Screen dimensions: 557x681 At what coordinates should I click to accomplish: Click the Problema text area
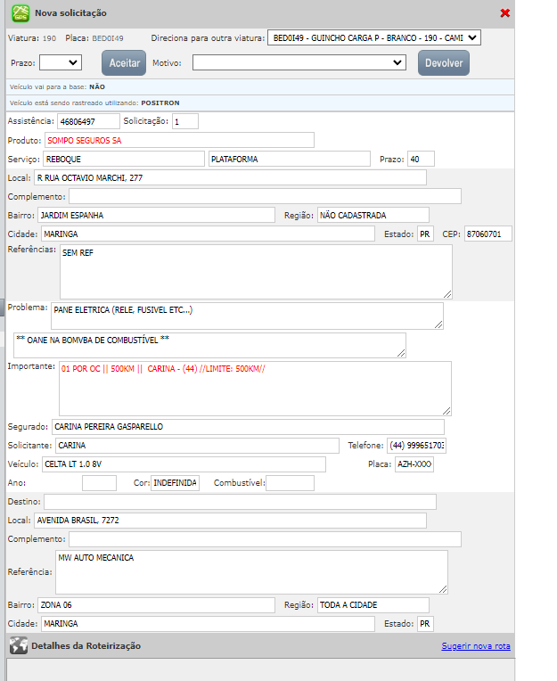click(x=247, y=315)
